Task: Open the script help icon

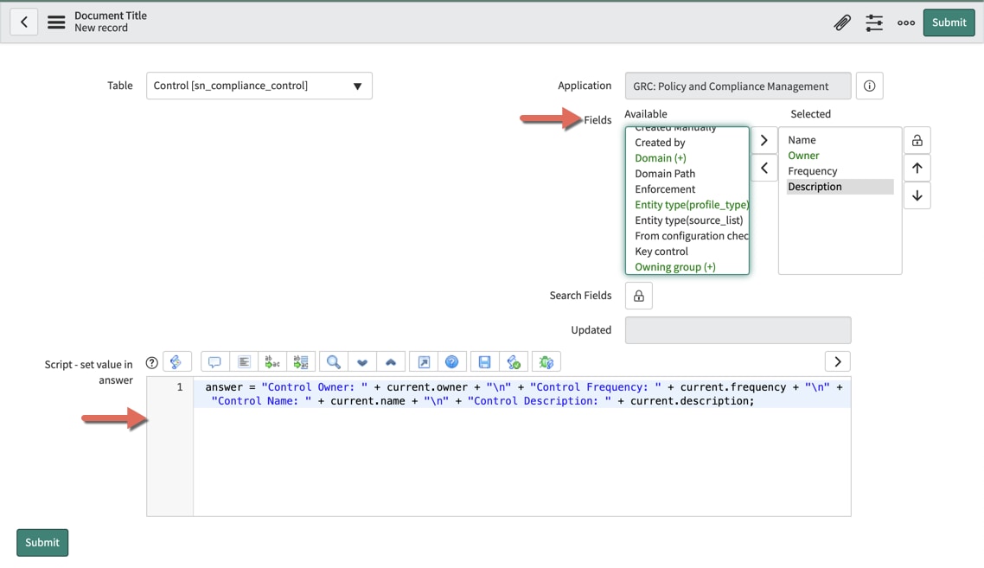Action: 151,361
